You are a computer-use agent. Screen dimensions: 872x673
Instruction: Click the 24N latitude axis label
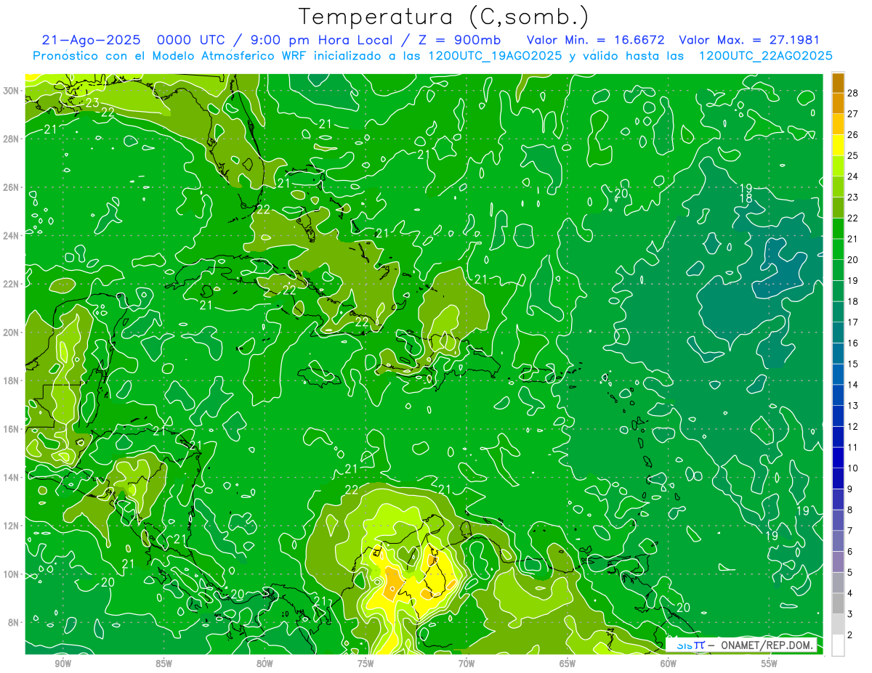(x=12, y=235)
